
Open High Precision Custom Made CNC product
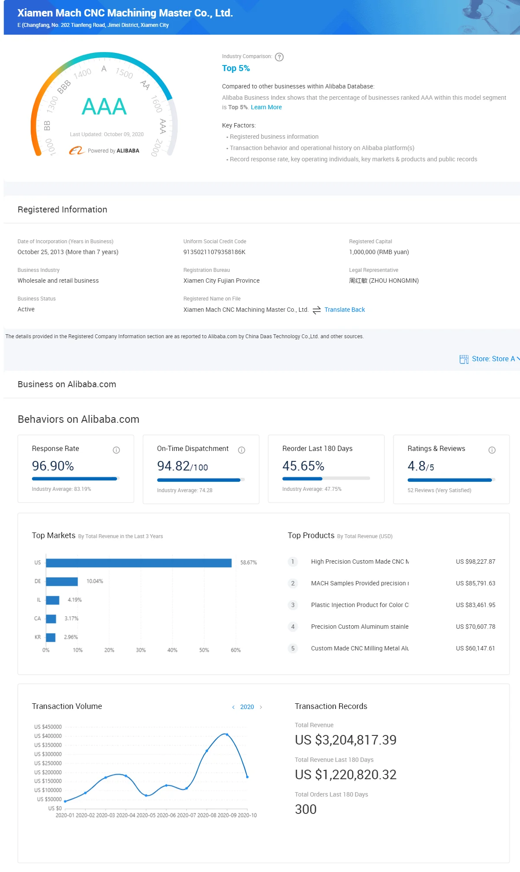[x=360, y=562]
